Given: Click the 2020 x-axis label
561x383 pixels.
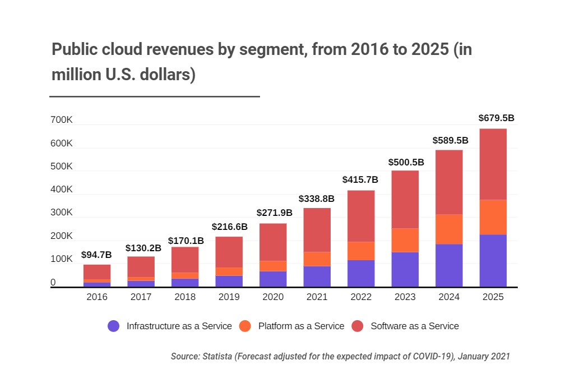Looking at the screenshot, I should pyautogui.click(x=273, y=297).
